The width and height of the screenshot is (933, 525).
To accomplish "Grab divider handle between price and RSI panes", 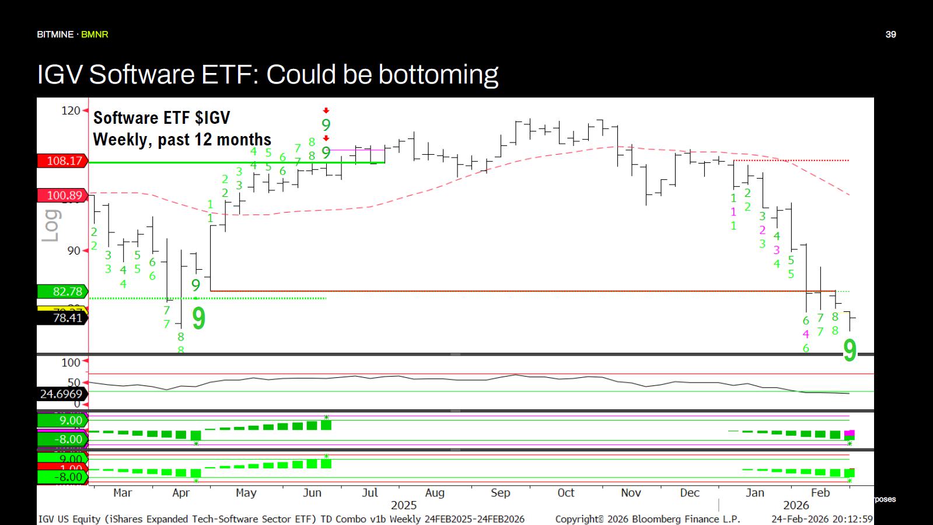I will [455, 354].
